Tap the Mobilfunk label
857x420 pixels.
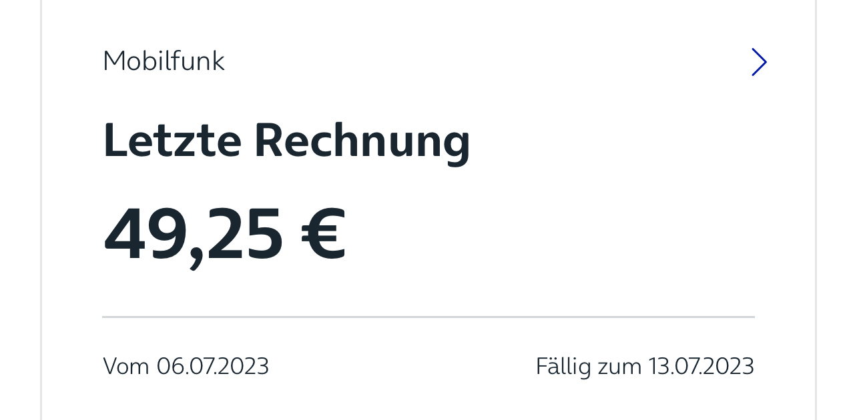click(x=164, y=61)
